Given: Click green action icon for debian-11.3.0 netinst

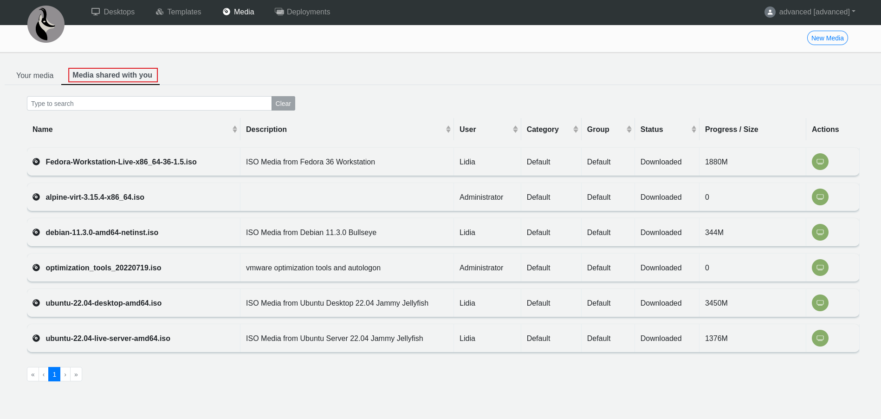Looking at the screenshot, I should coord(820,232).
